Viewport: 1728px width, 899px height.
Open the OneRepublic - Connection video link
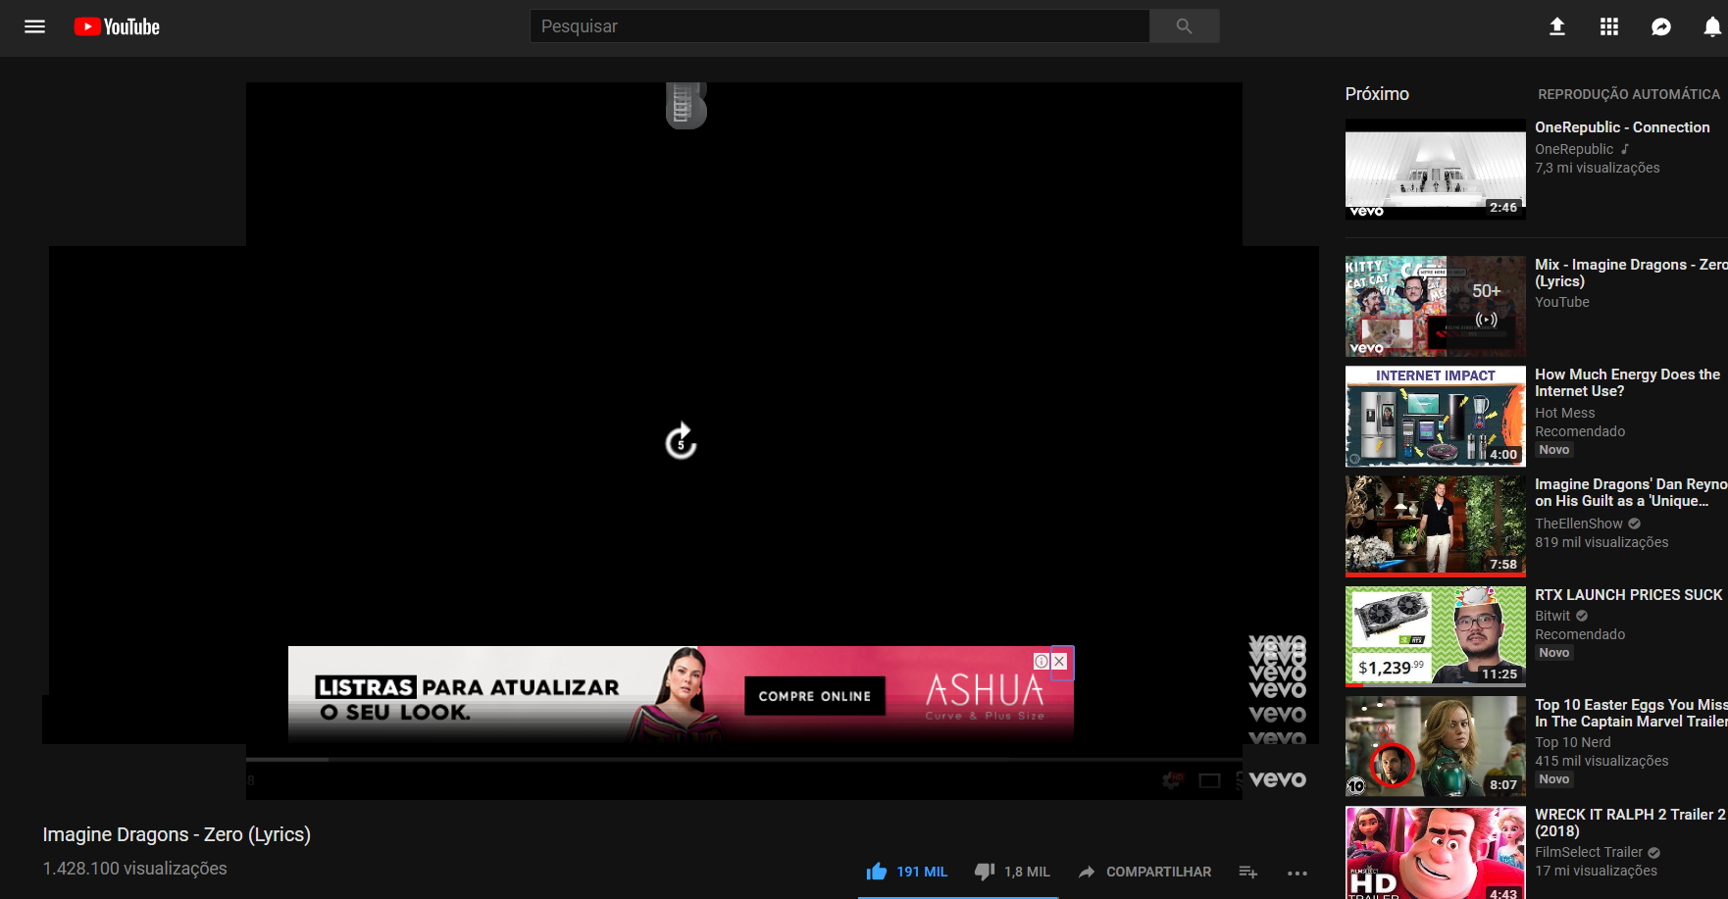1622,126
